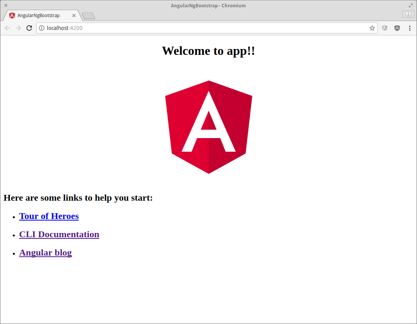Open the dark Angular shield extension icon
This screenshot has height=324, width=417.
(x=397, y=28)
